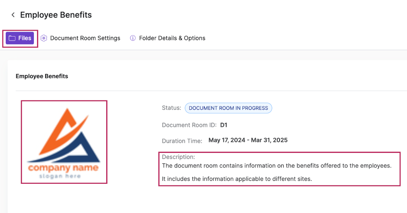Click the Status label
This screenshot has height=213, width=407.
(172, 108)
